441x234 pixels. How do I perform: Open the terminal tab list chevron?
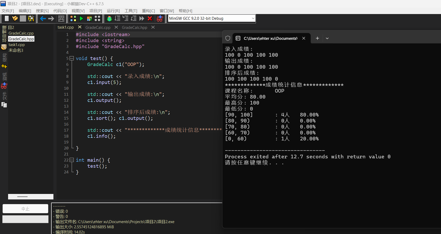[327, 38]
